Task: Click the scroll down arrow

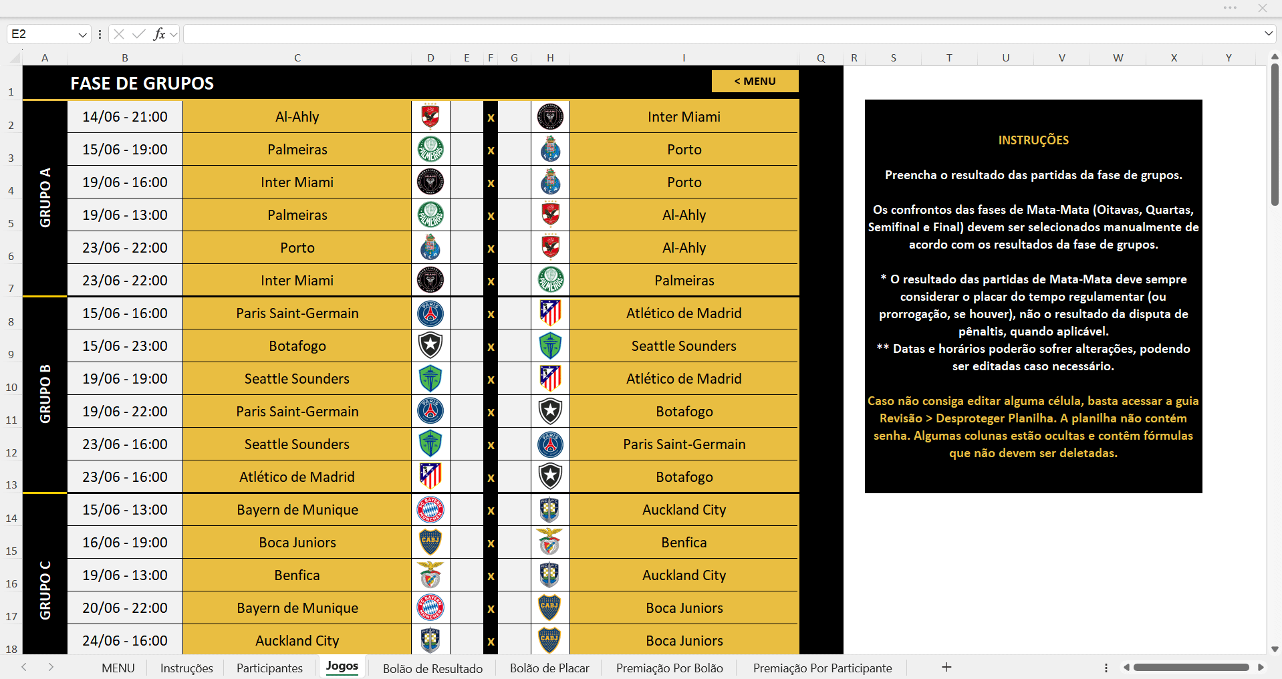Action: (1275, 648)
